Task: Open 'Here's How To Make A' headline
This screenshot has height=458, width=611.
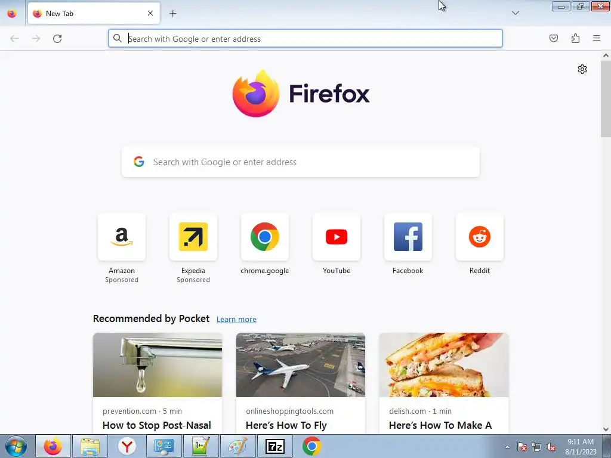Action: click(x=440, y=425)
